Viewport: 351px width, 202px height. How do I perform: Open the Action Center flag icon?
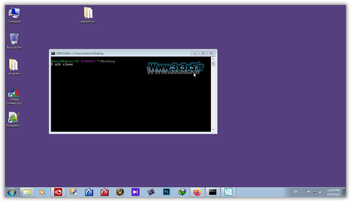pyautogui.click(x=309, y=192)
